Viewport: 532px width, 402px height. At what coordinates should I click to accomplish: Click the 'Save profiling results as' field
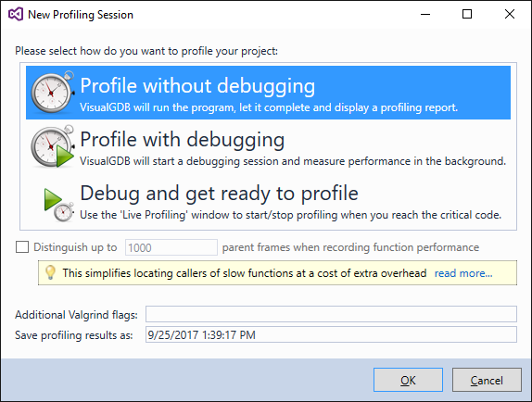coord(331,335)
